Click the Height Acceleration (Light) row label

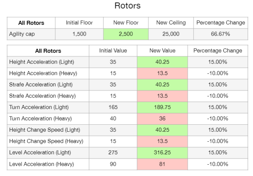pyautogui.click(x=42, y=62)
